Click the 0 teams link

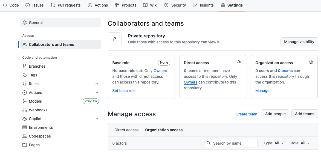tap(285, 71)
